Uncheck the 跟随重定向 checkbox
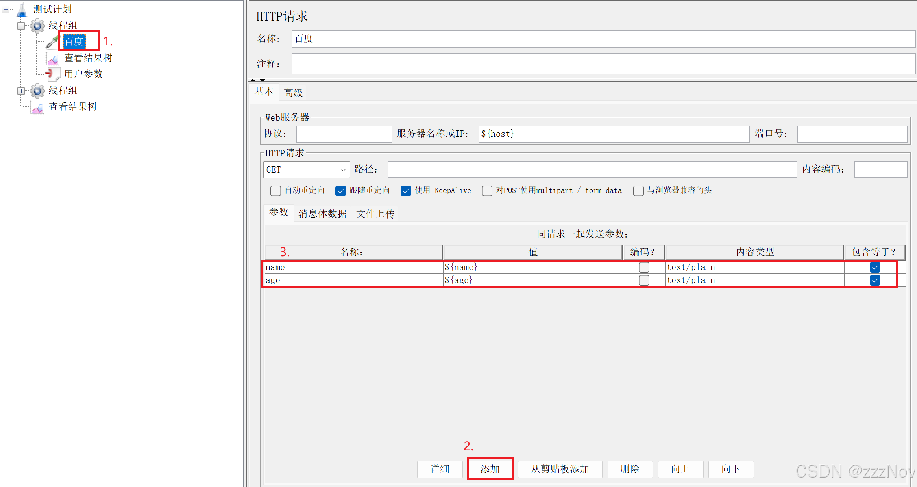The height and width of the screenshot is (487, 917). [340, 190]
